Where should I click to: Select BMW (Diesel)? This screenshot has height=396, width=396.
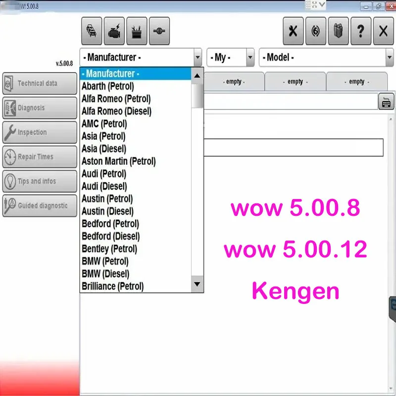point(136,274)
